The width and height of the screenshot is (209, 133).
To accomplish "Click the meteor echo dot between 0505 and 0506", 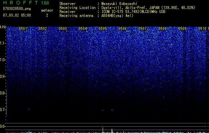I will click(x=112, y=110).
